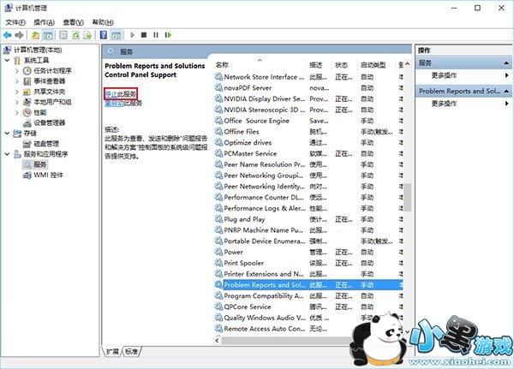
Task: Sort services by 启动类型 column header
Action: (x=373, y=65)
